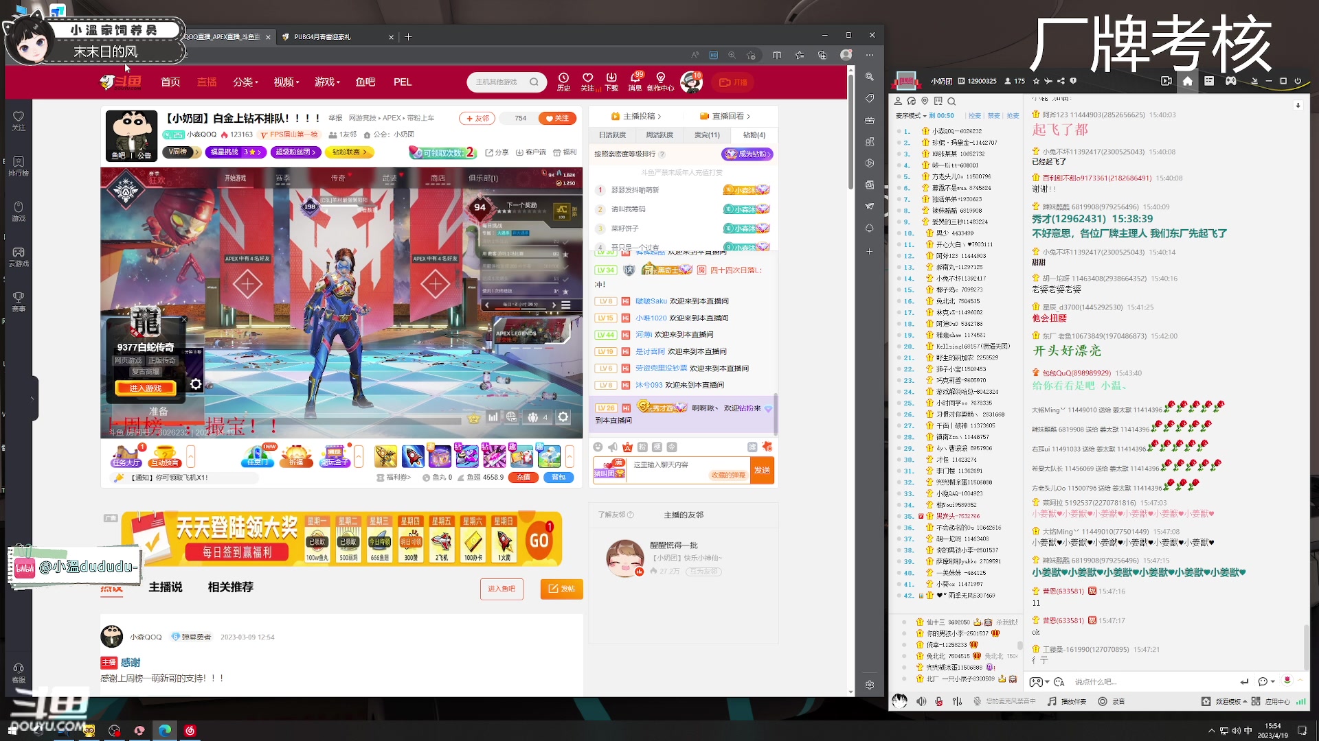Click the 进入鱼吧 button
The image size is (1319, 741).
tap(501, 589)
